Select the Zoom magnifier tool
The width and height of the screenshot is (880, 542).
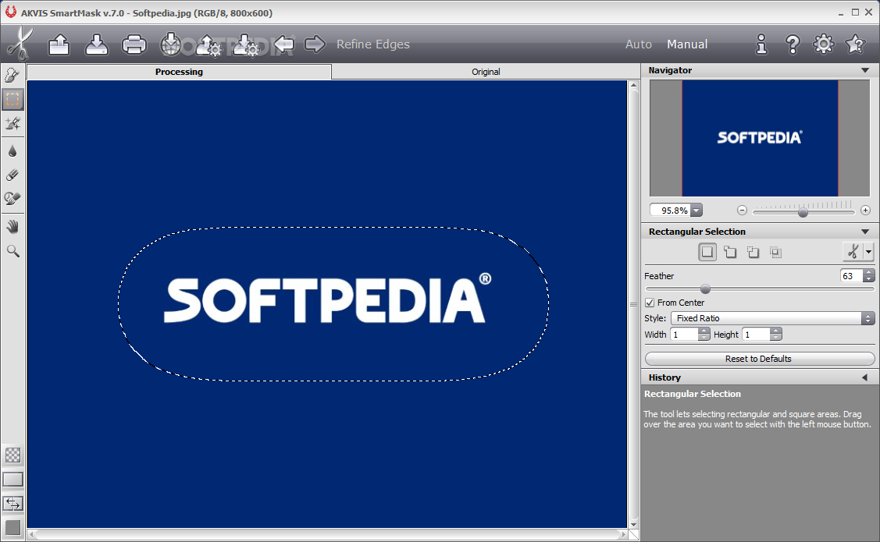pyautogui.click(x=12, y=251)
